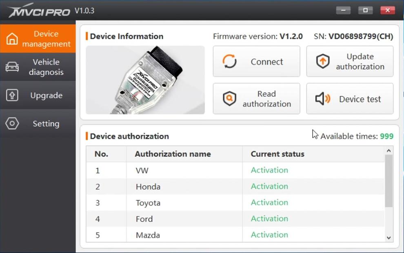
Task: Maximize the MVCI PRO window
Action: tap(365, 10)
